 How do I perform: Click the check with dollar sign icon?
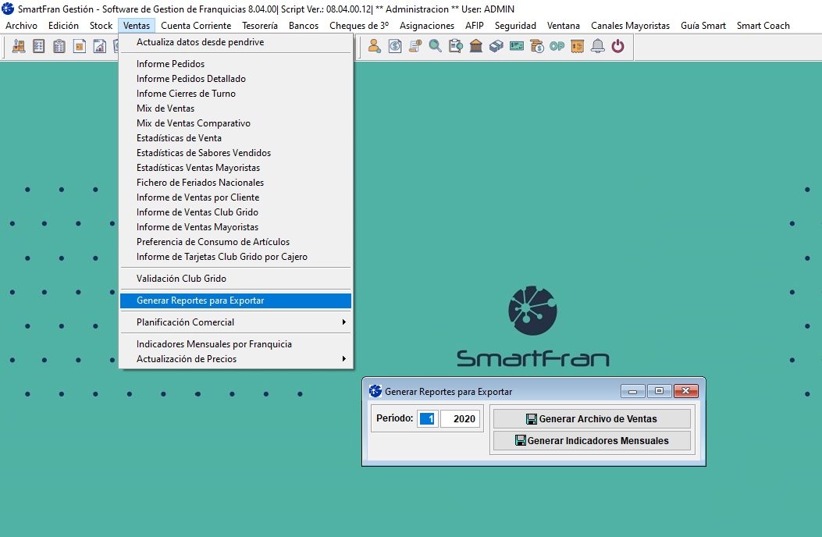pyautogui.click(x=516, y=46)
